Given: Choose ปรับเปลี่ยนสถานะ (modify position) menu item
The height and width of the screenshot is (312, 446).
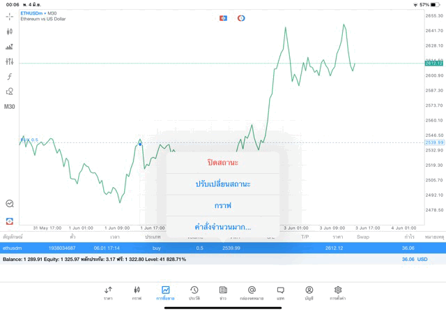Looking at the screenshot, I should (x=223, y=184).
